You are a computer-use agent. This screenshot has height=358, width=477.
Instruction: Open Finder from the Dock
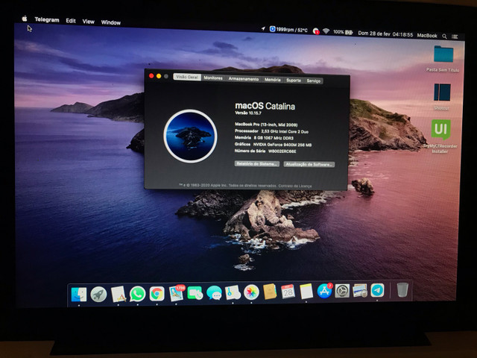pyautogui.click(x=79, y=295)
